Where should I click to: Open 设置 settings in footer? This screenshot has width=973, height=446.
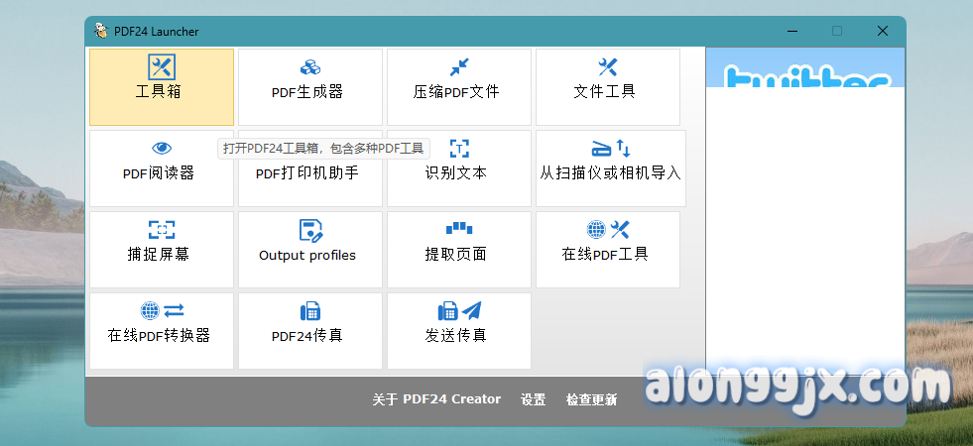[x=534, y=399]
